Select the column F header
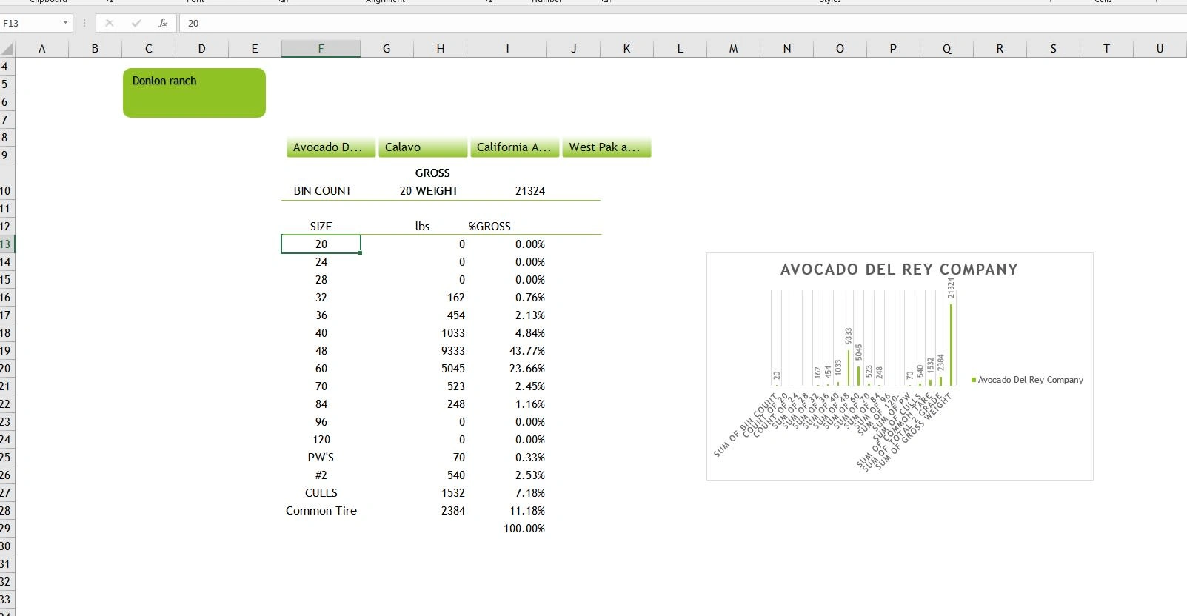Viewport: 1187px width, 616px height. (x=321, y=49)
